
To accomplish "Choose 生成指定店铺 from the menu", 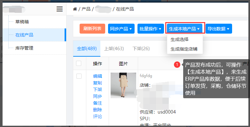I will [x=184, y=49].
